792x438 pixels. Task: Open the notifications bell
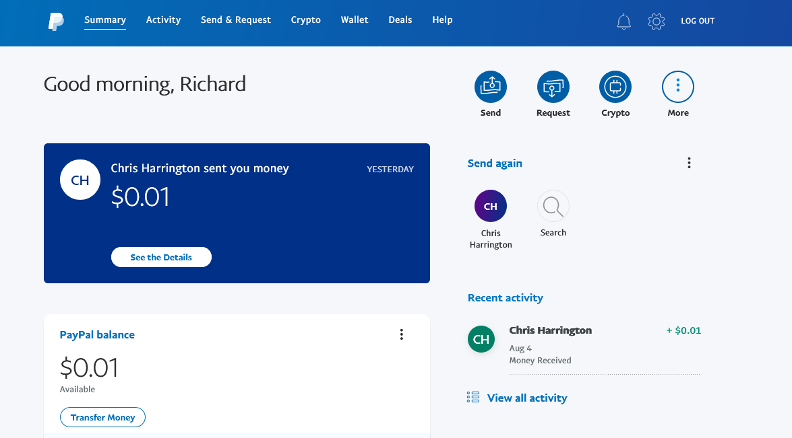pyautogui.click(x=623, y=21)
